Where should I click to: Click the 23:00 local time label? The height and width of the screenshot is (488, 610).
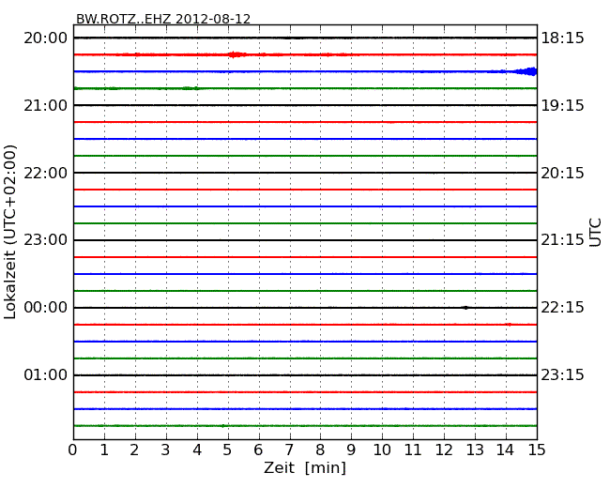46,240
